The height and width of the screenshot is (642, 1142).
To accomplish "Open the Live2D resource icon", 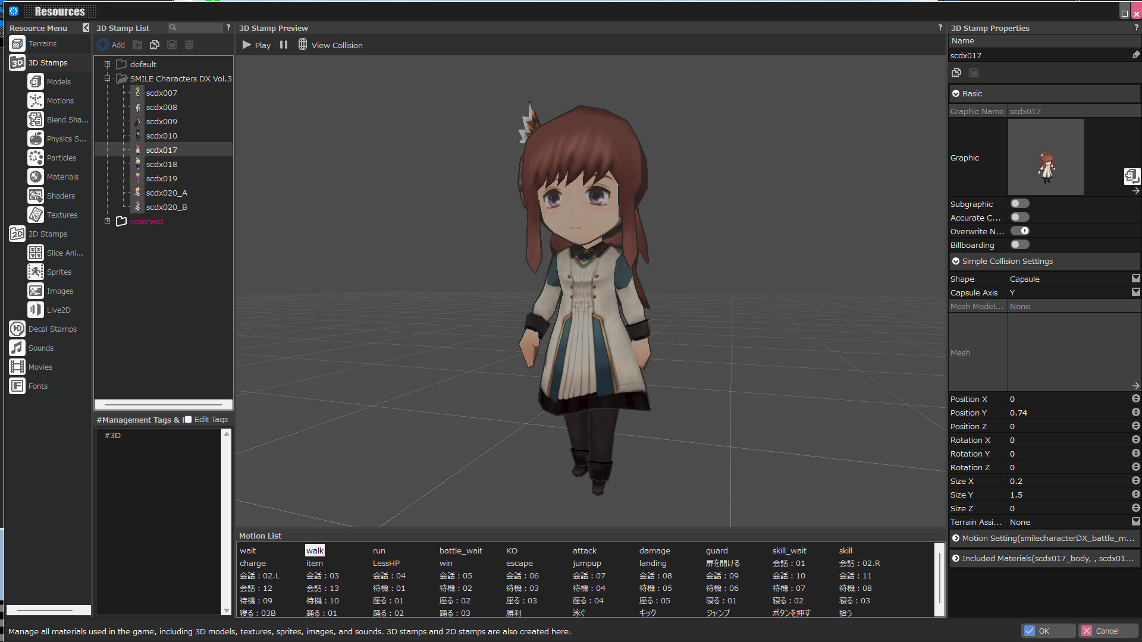I will [36, 310].
